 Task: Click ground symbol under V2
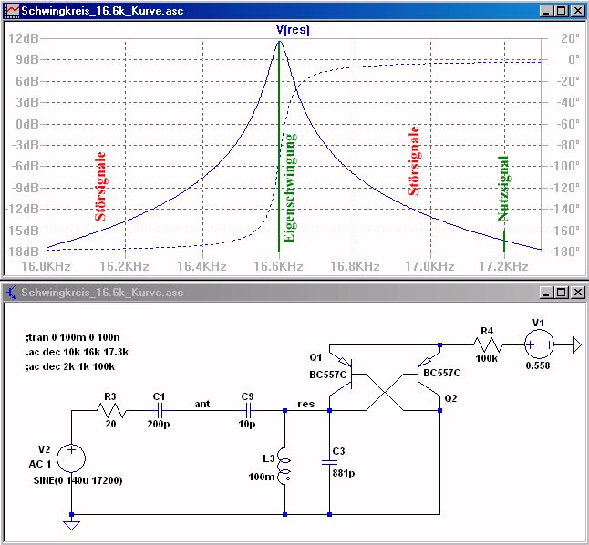pos(71,525)
